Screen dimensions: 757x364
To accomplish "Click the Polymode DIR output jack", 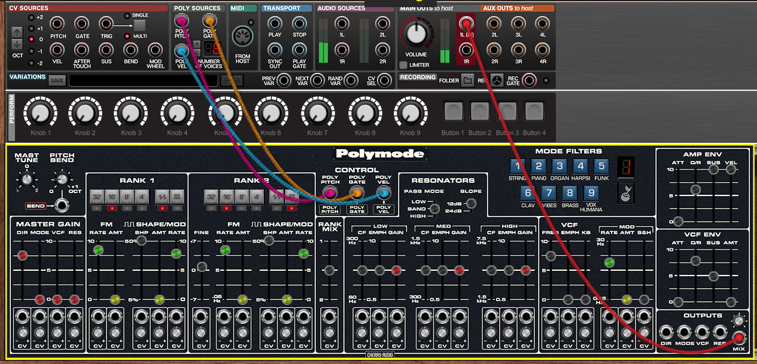I will (665, 333).
